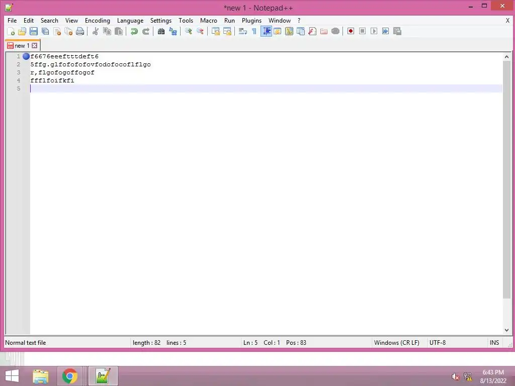
Task: Open the Language menu
Action: pos(130,20)
